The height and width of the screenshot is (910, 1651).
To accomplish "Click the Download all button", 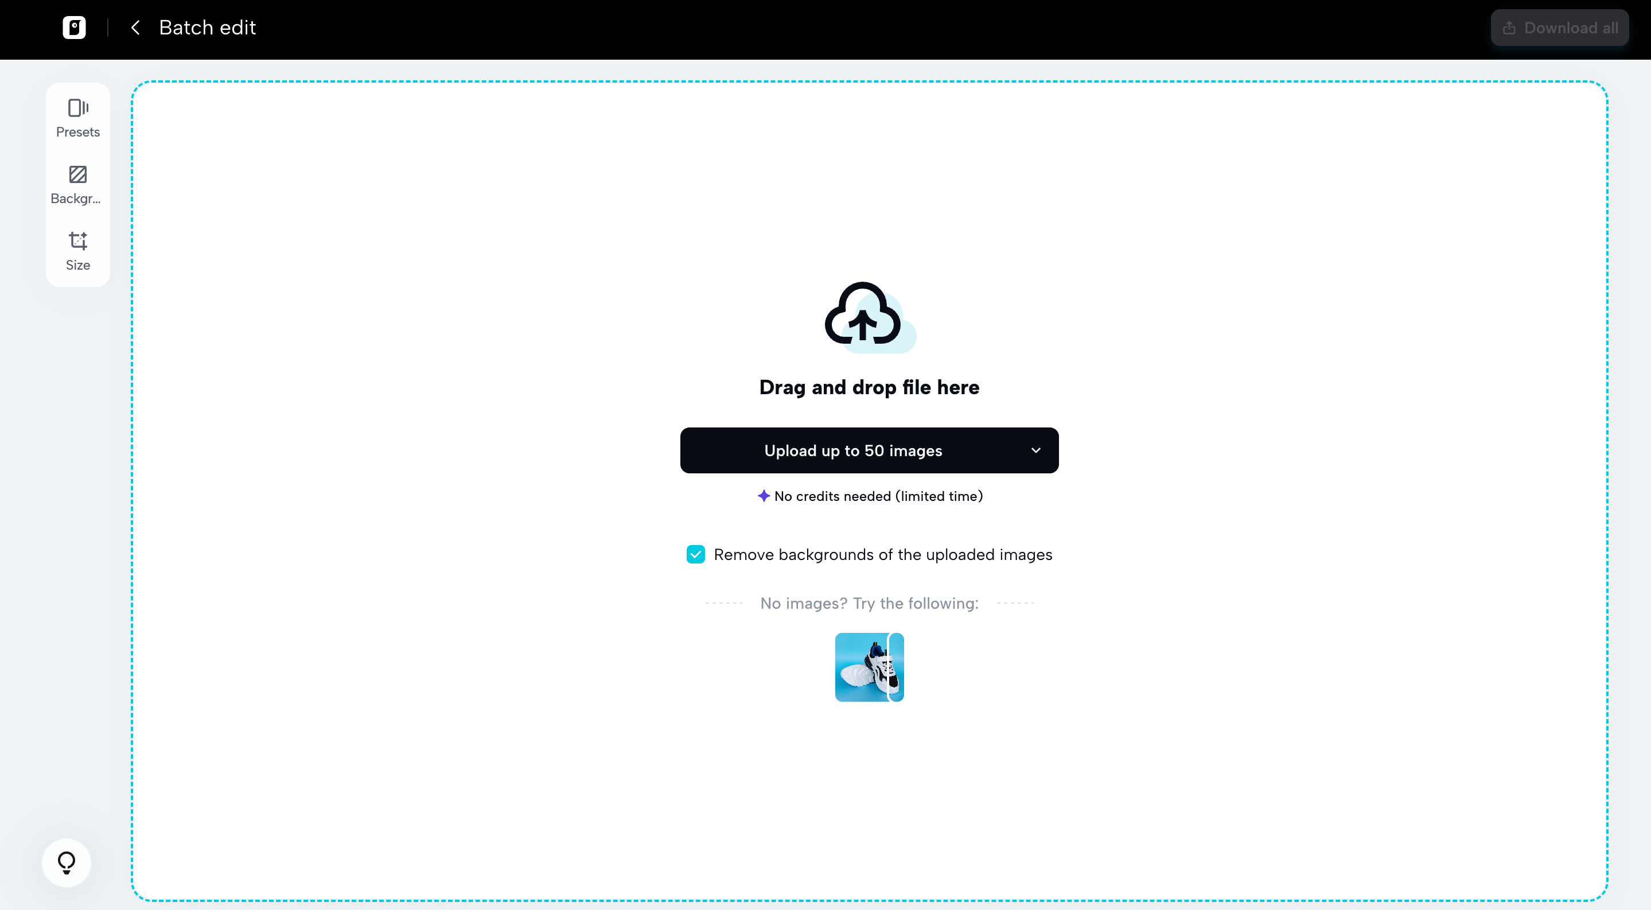I will (1559, 28).
